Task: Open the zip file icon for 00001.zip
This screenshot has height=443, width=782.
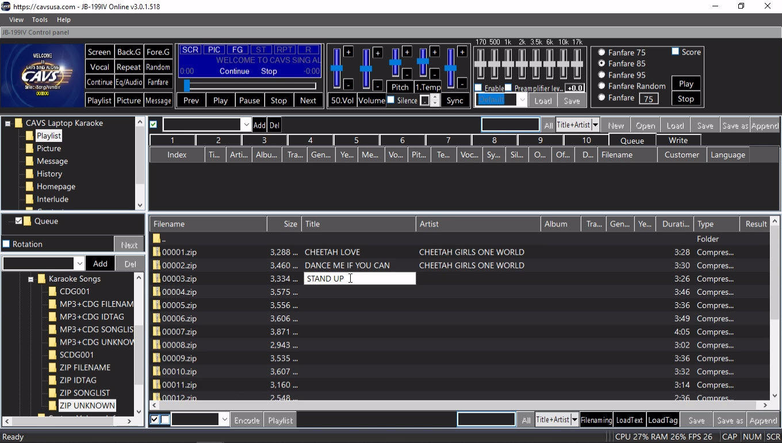Action: coord(156,252)
